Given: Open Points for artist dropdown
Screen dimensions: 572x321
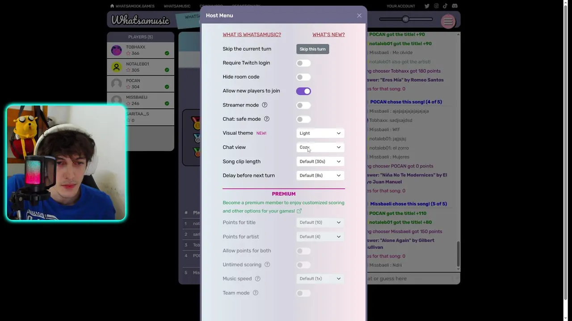Looking at the screenshot, I should click(320, 237).
